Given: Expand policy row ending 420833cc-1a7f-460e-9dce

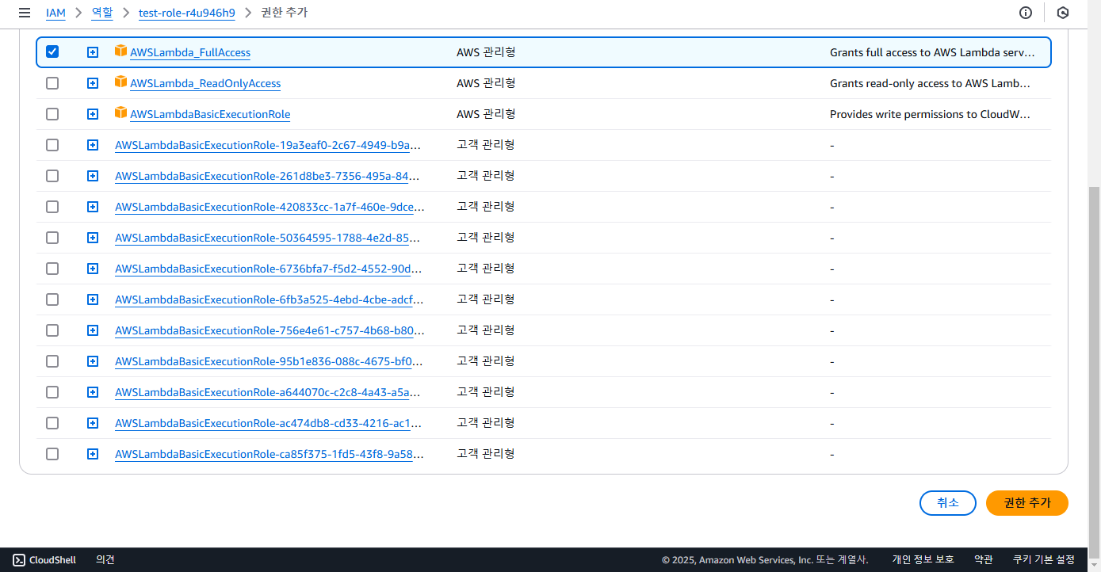Looking at the screenshot, I should point(93,207).
